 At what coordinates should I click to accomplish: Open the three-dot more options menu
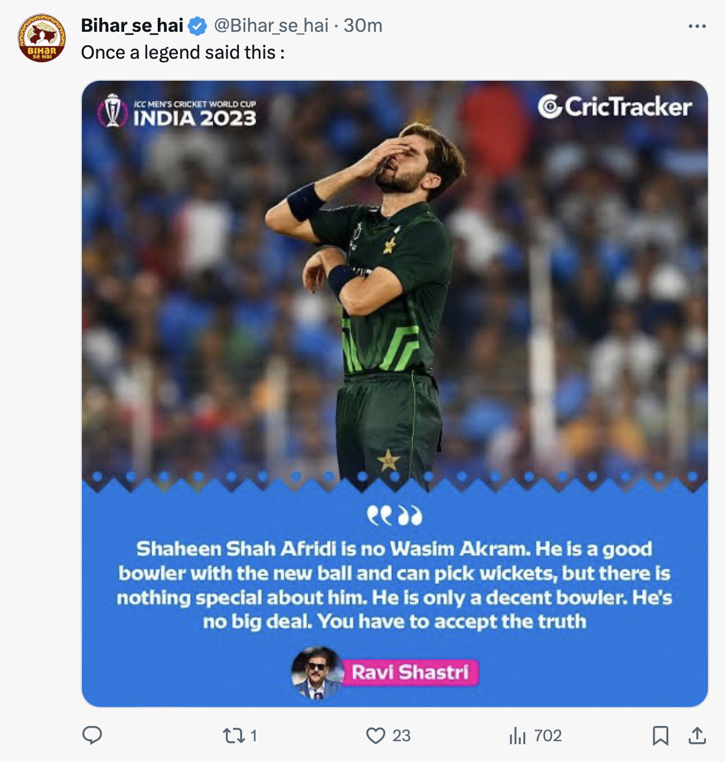(x=697, y=26)
